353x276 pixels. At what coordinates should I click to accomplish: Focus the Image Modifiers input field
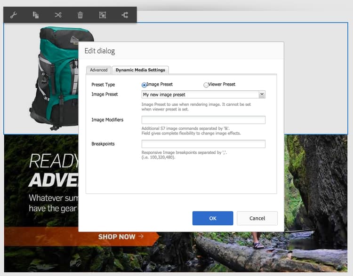[x=203, y=120]
